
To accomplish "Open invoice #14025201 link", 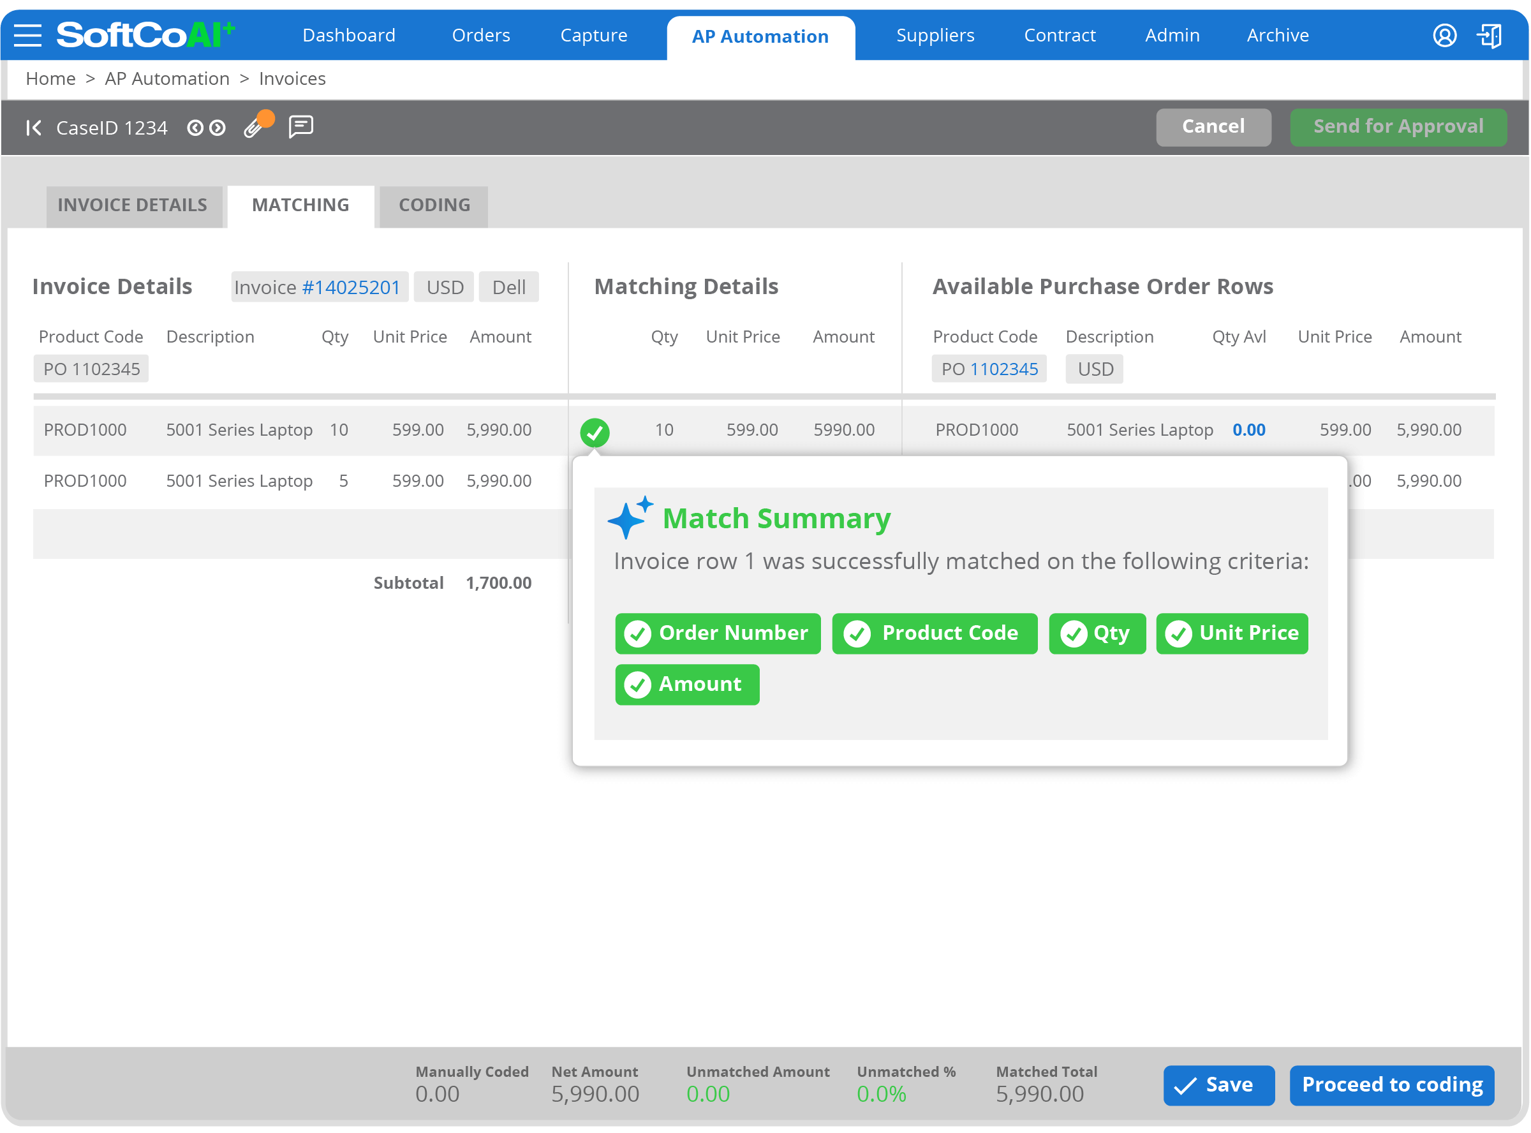I will tap(350, 286).
